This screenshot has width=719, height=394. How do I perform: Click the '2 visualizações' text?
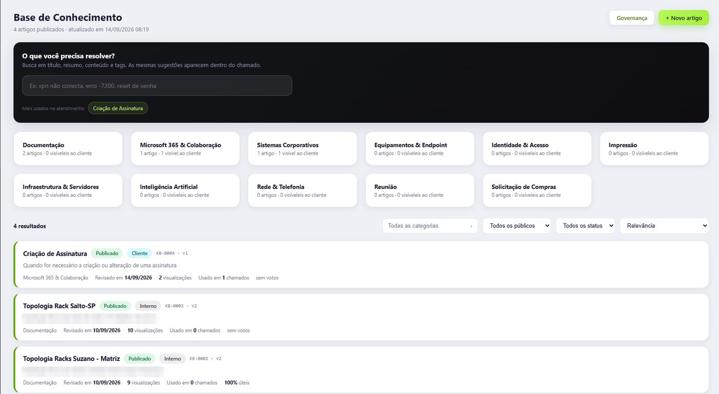(175, 278)
